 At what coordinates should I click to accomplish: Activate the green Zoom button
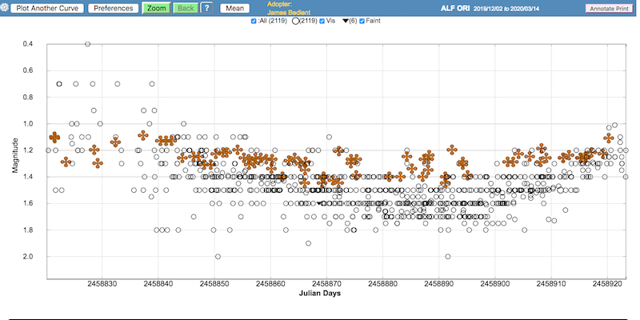point(155,8)
